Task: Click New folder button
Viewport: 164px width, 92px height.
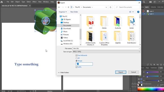Action: (74, 12)
